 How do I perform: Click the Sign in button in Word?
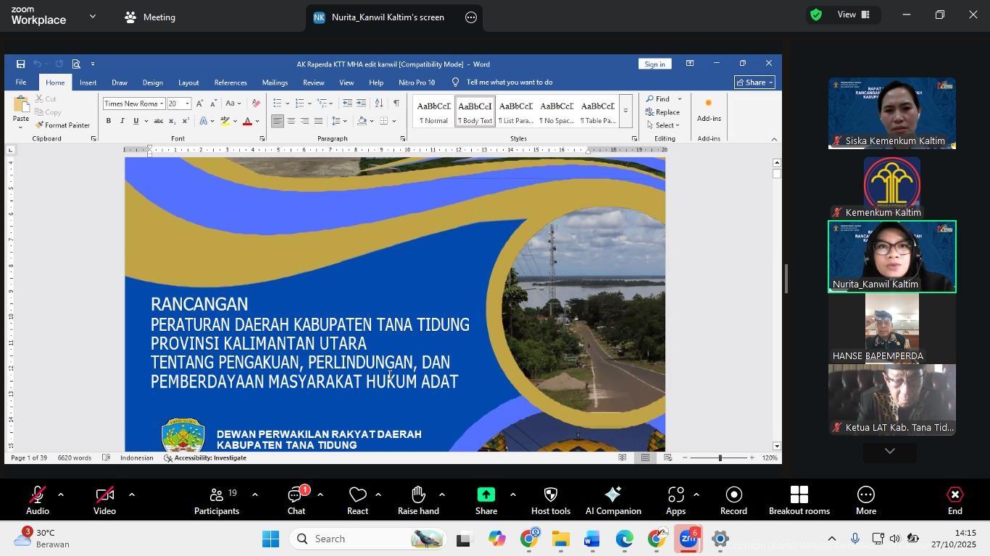(654, 64)
